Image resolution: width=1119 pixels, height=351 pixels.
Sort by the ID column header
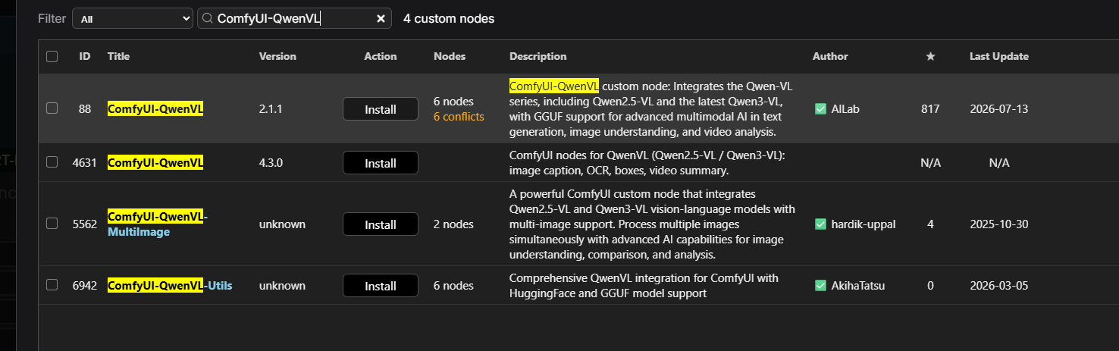coord(85,56)
